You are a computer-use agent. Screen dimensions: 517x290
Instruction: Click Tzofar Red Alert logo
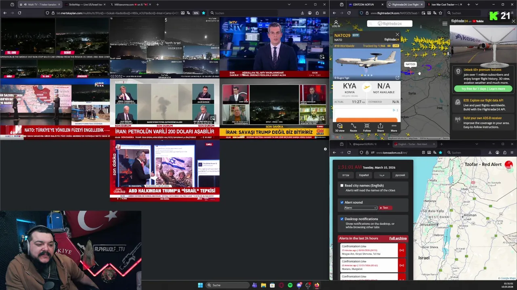[509, 164]
